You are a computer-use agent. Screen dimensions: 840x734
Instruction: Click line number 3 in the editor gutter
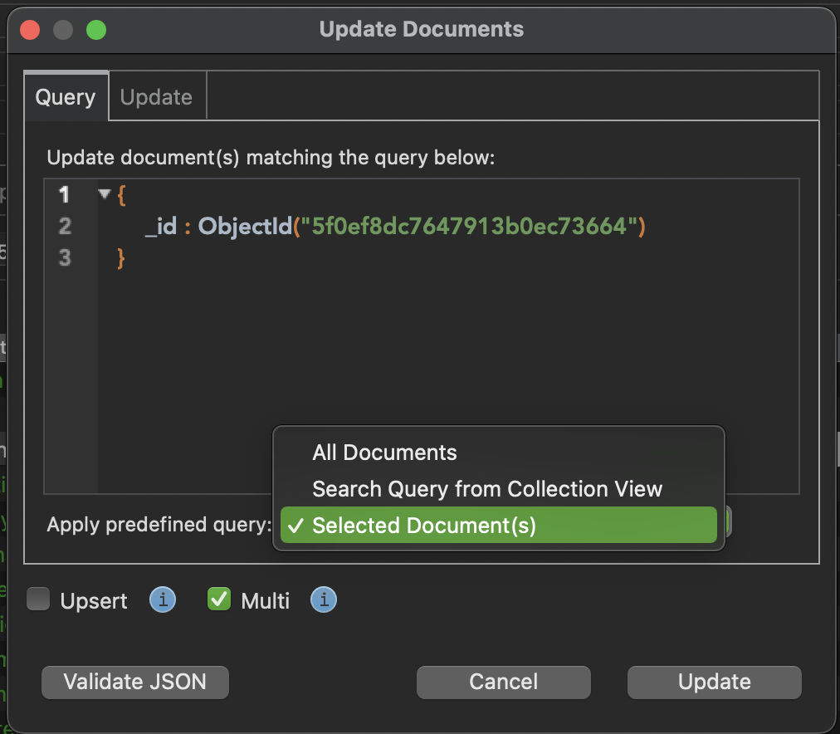point(65,258)
